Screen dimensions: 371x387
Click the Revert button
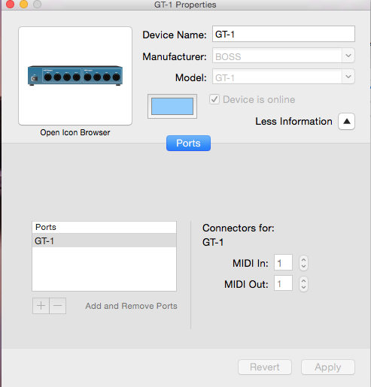265,367
